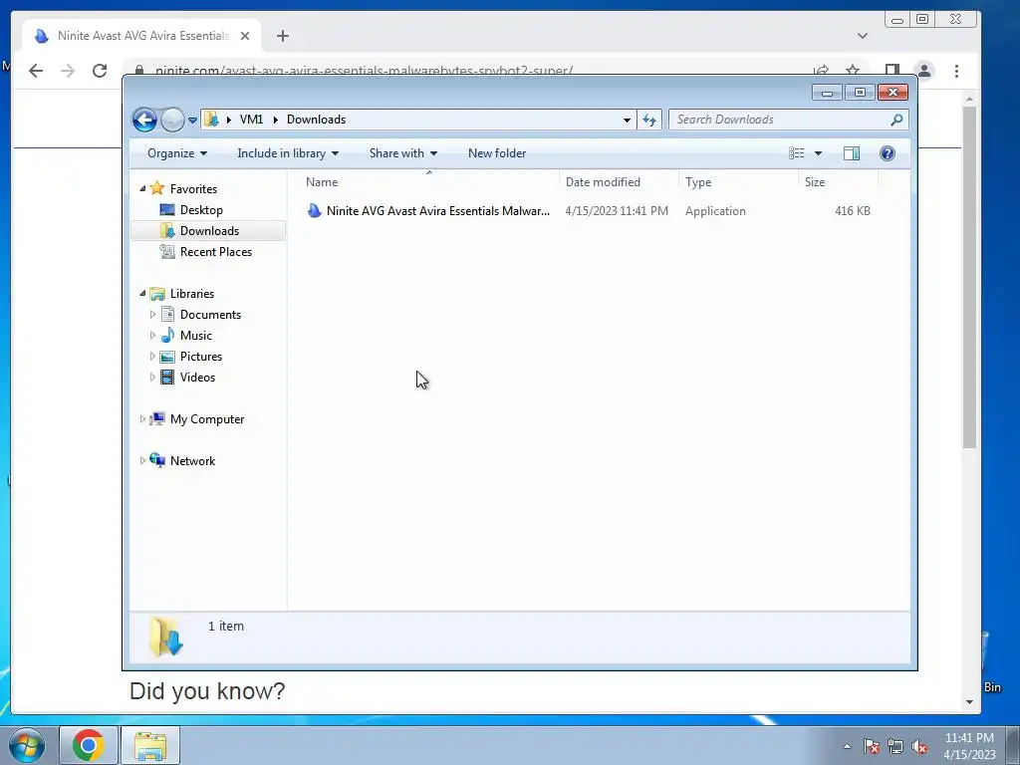The width and height of the screenshot is (1020, 765).
Task: Open Chrome tab search chevron
Action: (x=863, y=36)
